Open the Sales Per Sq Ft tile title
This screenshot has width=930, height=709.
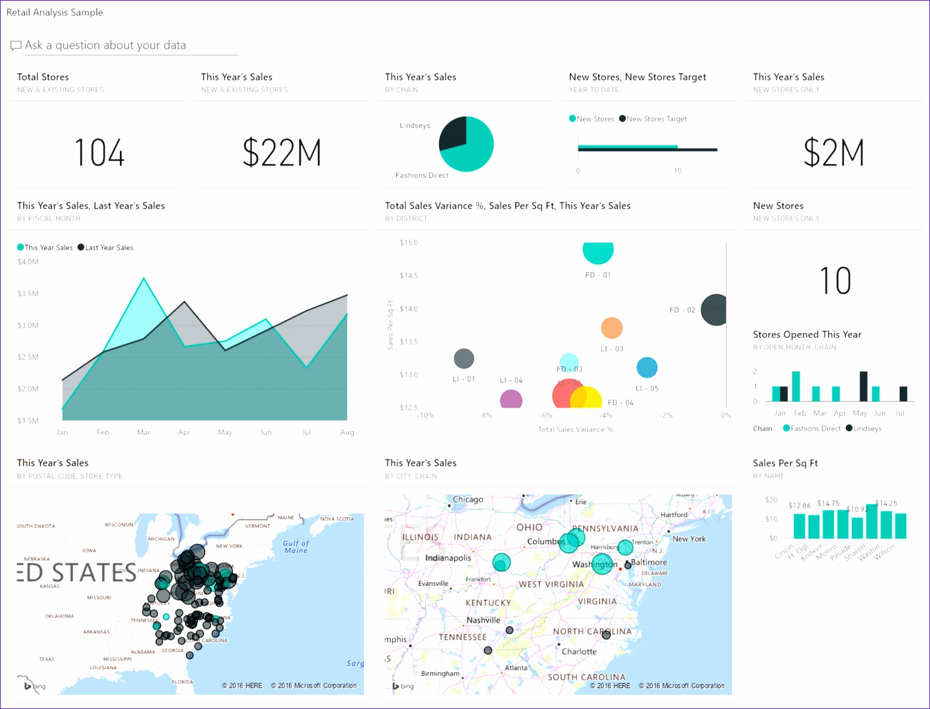click(785, 463)
